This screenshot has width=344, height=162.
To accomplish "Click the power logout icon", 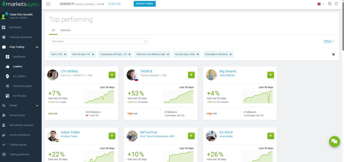I will pyautogui.click(x=336, y=4).
